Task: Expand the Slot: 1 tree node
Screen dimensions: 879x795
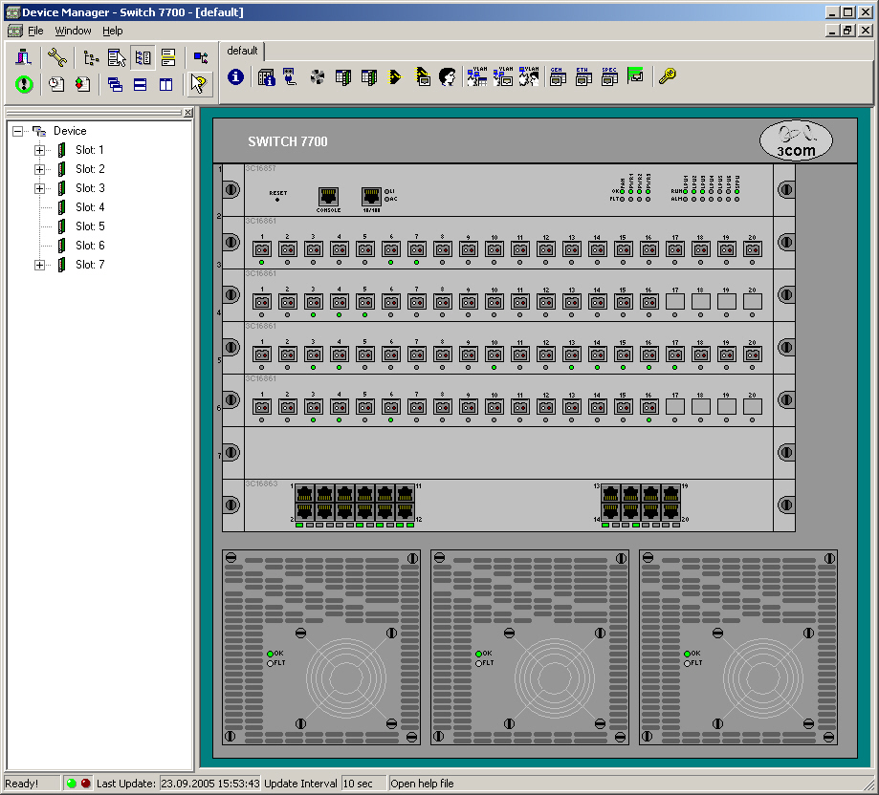Action: [x=39, y=150]
